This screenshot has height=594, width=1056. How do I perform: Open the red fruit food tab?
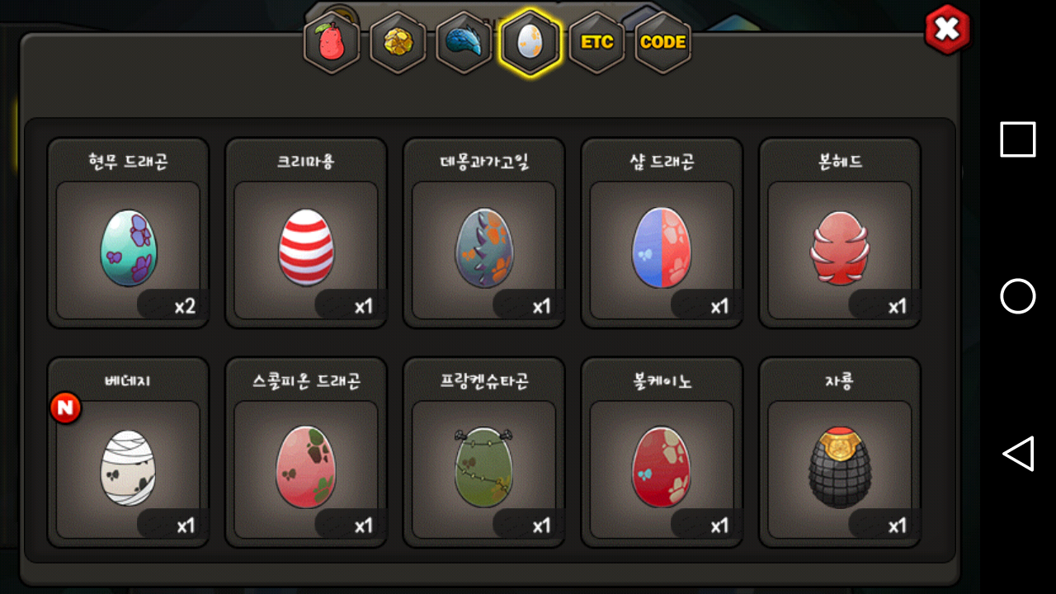tap(332, 43)
